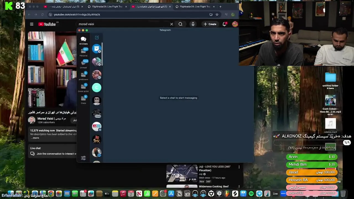Start YouTube voice search microphone
This screenshot has height=199, width=354.
tap(193, 24)
